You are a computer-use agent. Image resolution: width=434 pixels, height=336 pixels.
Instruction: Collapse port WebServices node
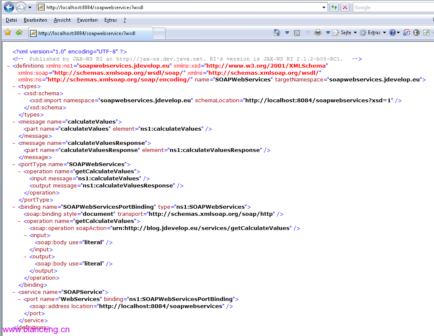click(x=19, y=300)
